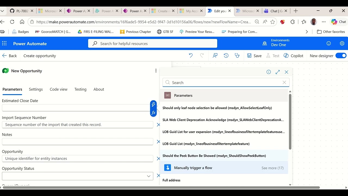Show more bookmarks chevron
Screen dimensions: 348x196
tap(307, 32)
